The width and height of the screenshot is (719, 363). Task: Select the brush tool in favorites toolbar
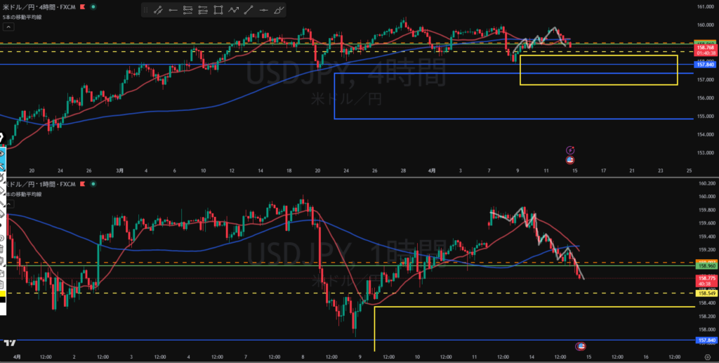(279, 11)
